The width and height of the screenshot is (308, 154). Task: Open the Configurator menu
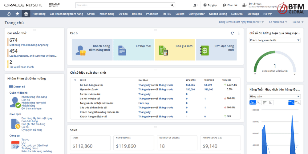pyautogui.click(x=197, y=14)
